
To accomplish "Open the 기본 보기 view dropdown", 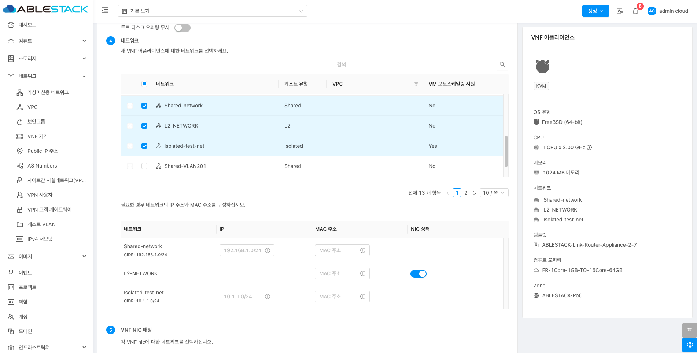I will pos(212,11).
